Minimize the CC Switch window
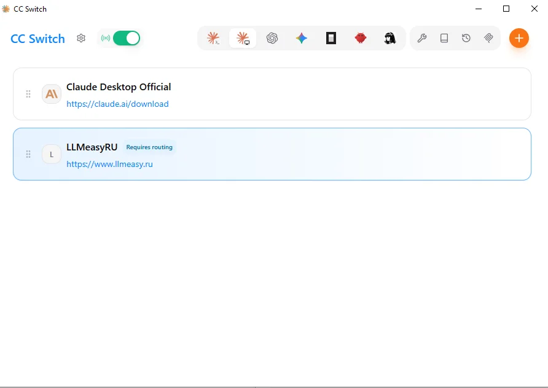548x388 pixels. coord(479,9)
